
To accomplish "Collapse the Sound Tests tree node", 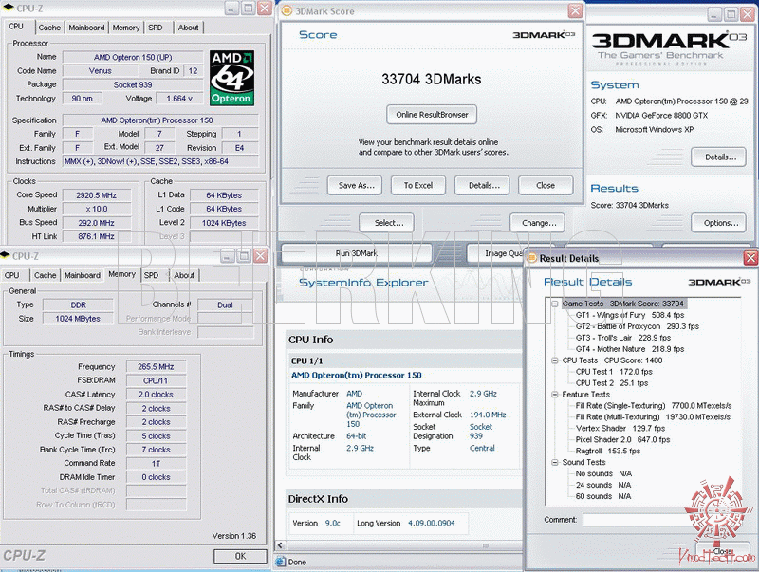I will [555, 462].
